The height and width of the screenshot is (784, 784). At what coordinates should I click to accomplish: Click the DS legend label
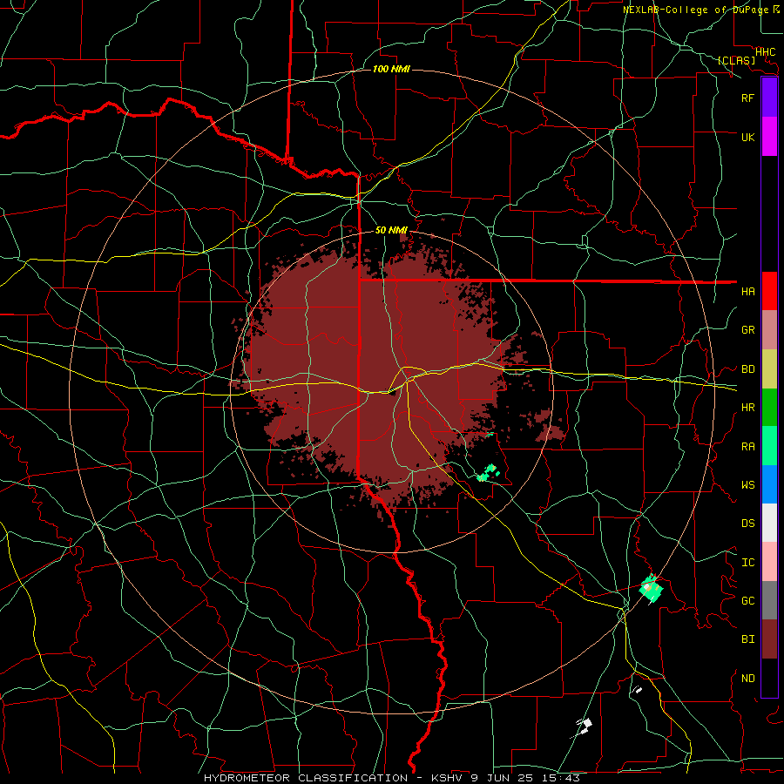pos(748,524)
